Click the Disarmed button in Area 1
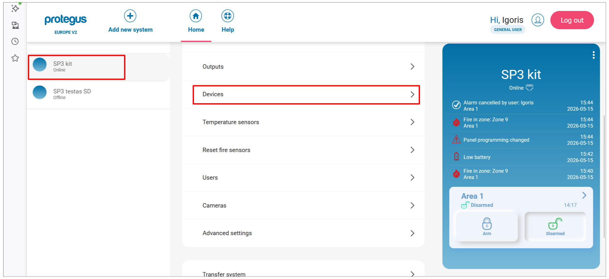The width and height of the screenshot is (609, 279). pos(555,227)
